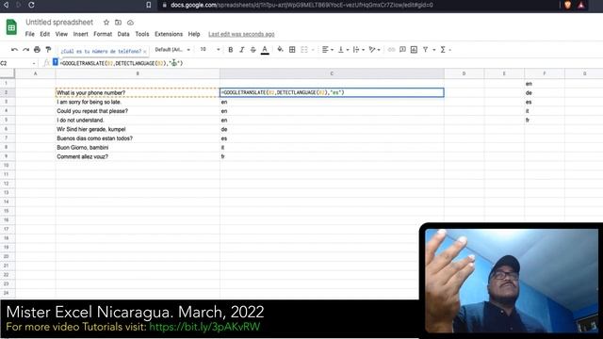This screenshot has height=339, width=603.
Task: Click the move to folder icon
Action: (x=119, y=23)
